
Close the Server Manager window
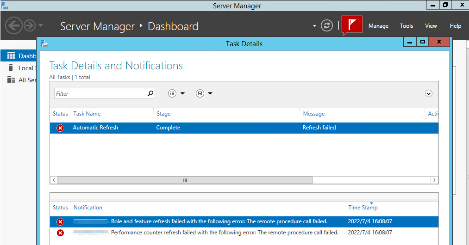point(462,5)
